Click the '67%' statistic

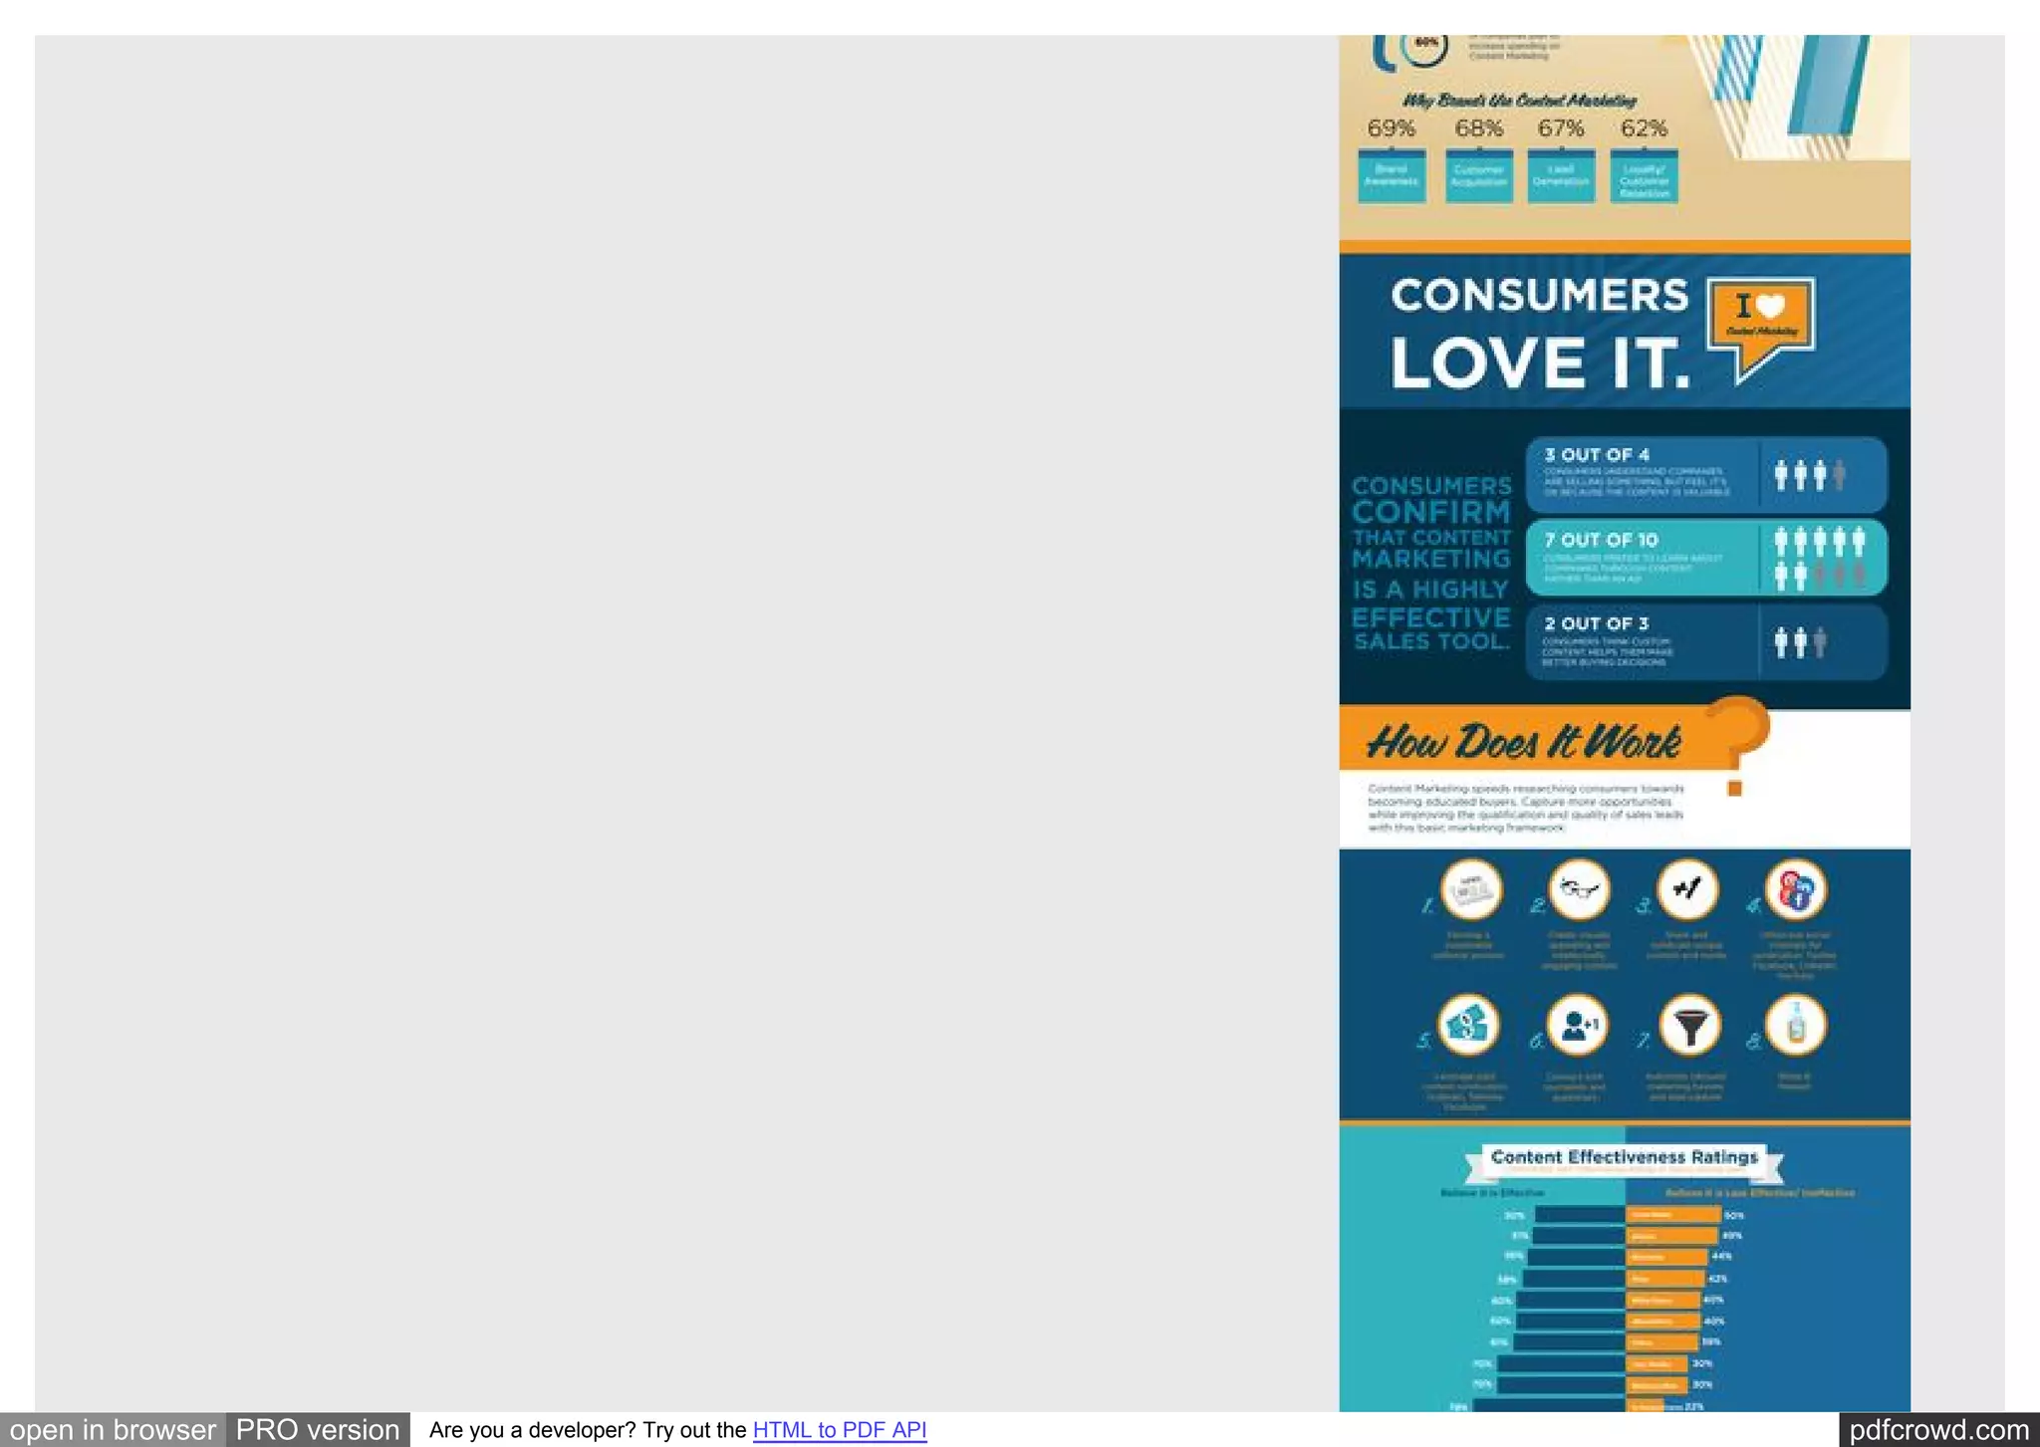click(x=1561, y=128)
